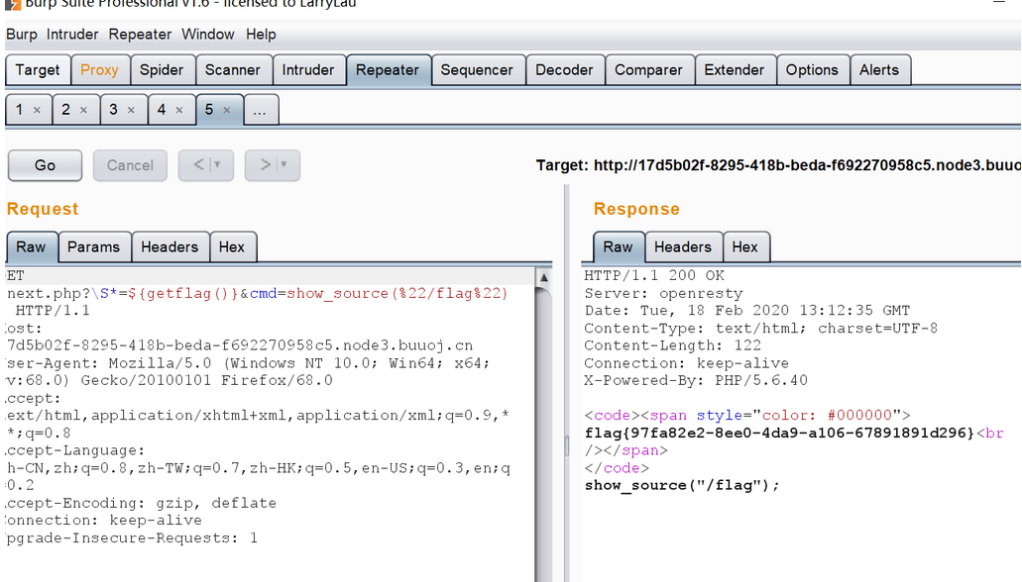Screen dimensions: 1022x582
Task: Select the Repeater tool tab
Action: click(x=388, y=70)
